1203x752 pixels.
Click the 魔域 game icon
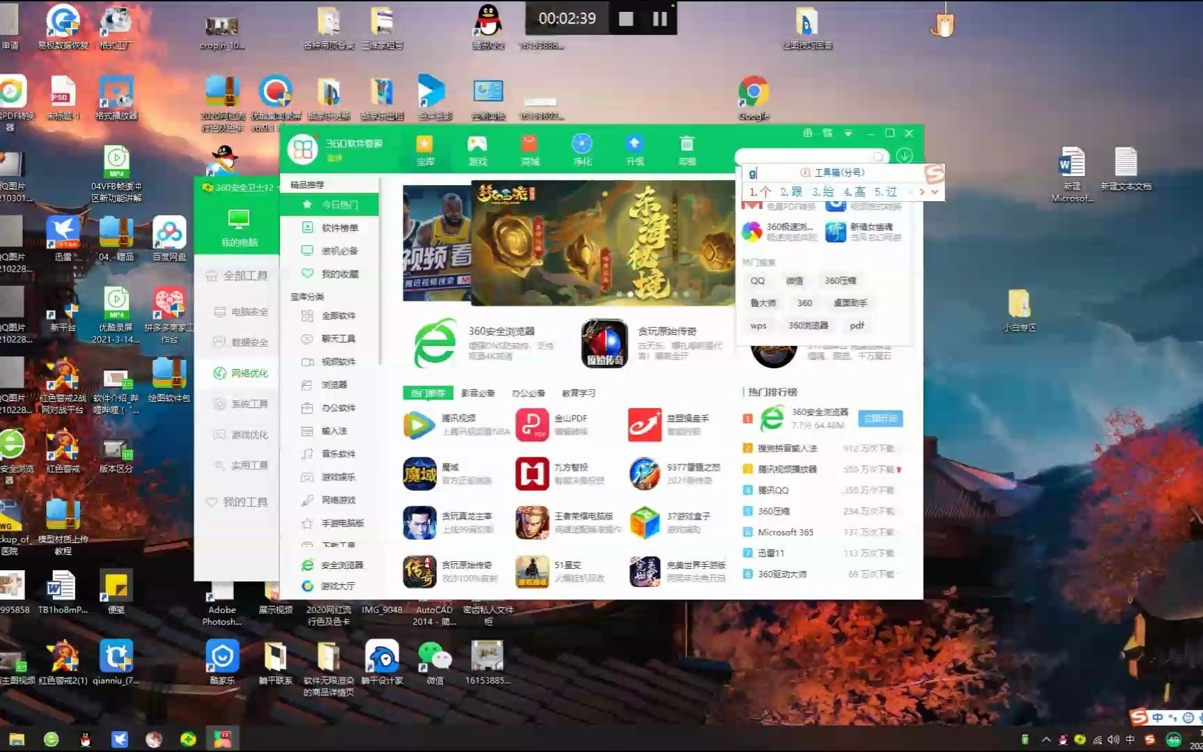(x=419, y=474)
